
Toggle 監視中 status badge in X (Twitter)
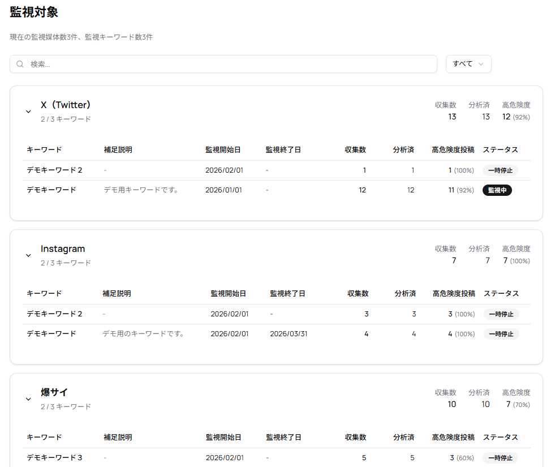coord(497,190)
